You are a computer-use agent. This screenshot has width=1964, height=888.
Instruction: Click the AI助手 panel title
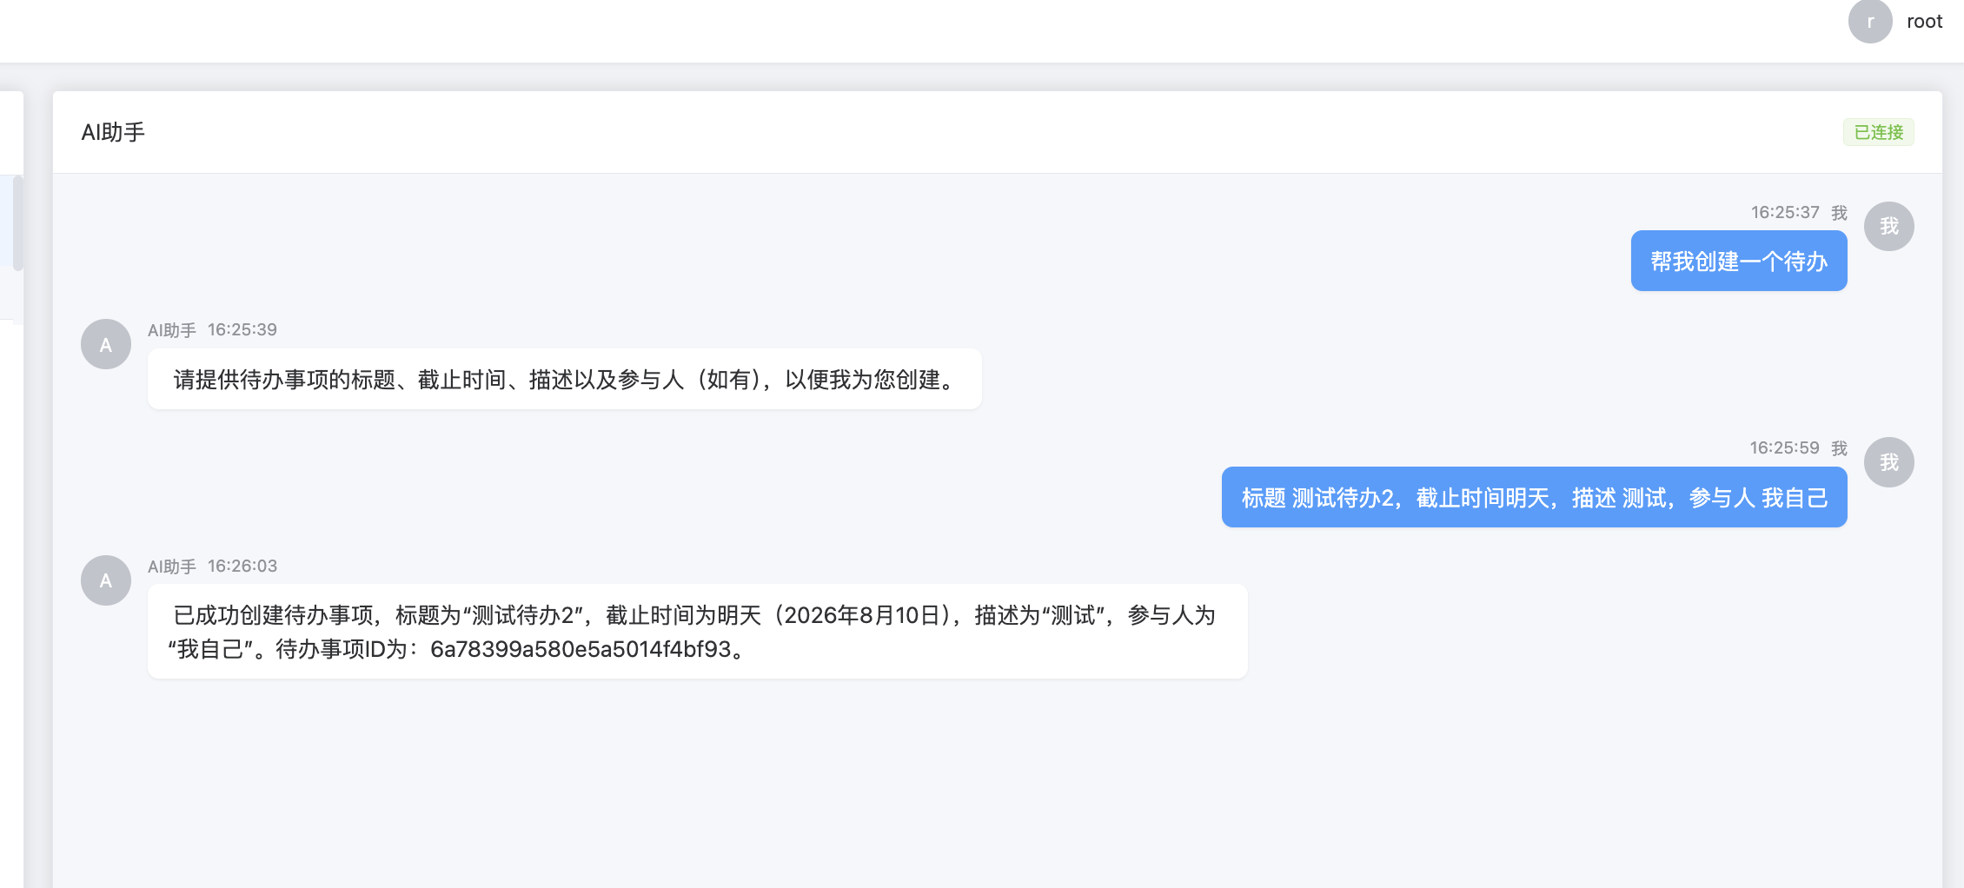tap(113, 132)
